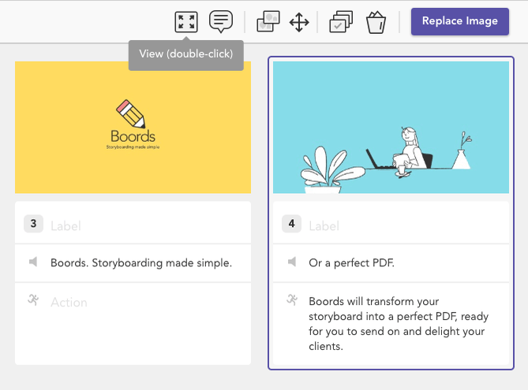Select the blue illustration frame thumbnail
The height and width of the screenshot is (390, 528).
(x=391, y=128)
